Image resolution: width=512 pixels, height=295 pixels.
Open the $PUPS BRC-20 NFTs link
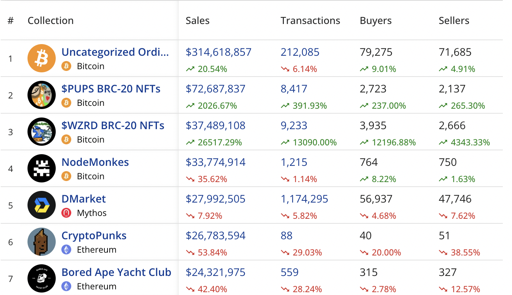(x=111, y=89)
